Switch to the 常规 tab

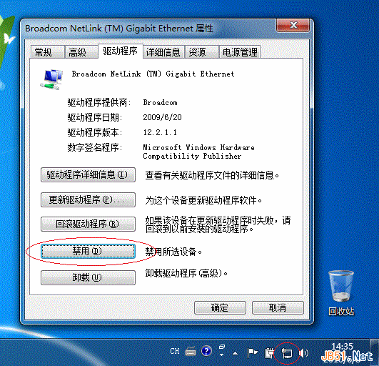point(47,52)
